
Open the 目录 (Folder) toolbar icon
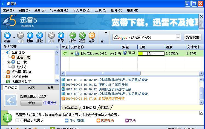click(x=61, y=38)
